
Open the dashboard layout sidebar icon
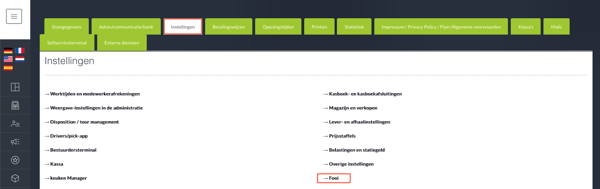tap(15, 87)
